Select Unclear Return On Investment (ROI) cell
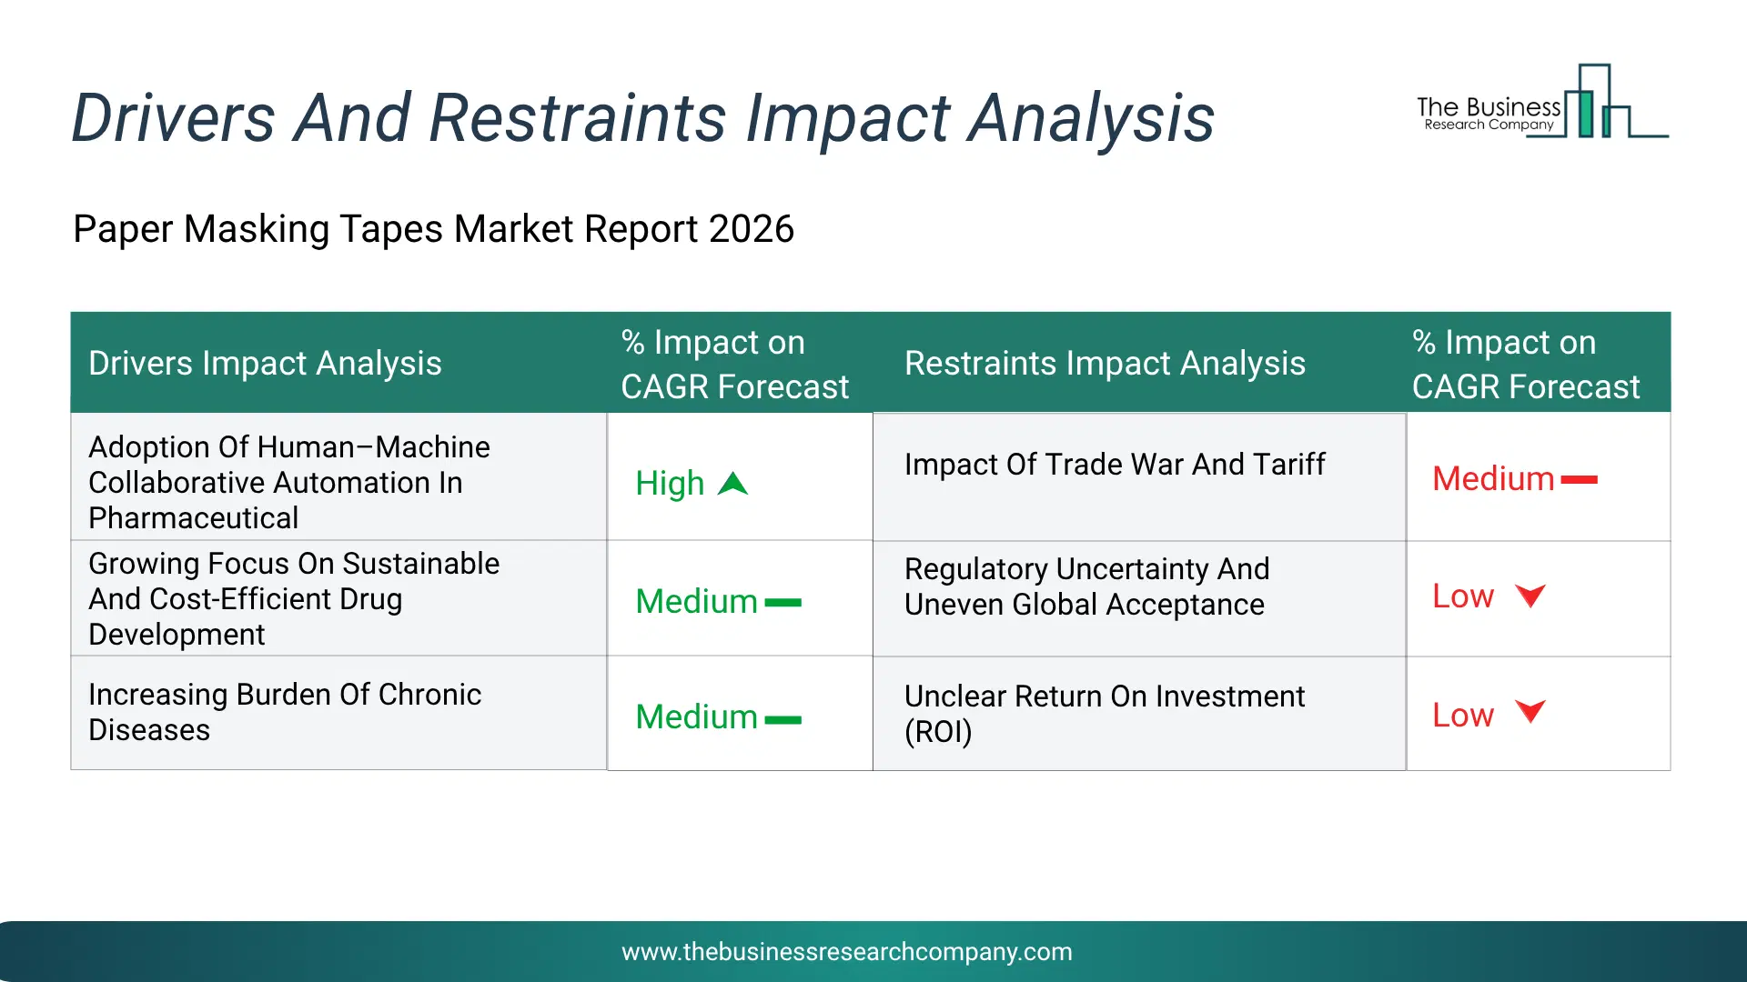The width and height of the screenshot is (1747, 982). (1139, 713)
